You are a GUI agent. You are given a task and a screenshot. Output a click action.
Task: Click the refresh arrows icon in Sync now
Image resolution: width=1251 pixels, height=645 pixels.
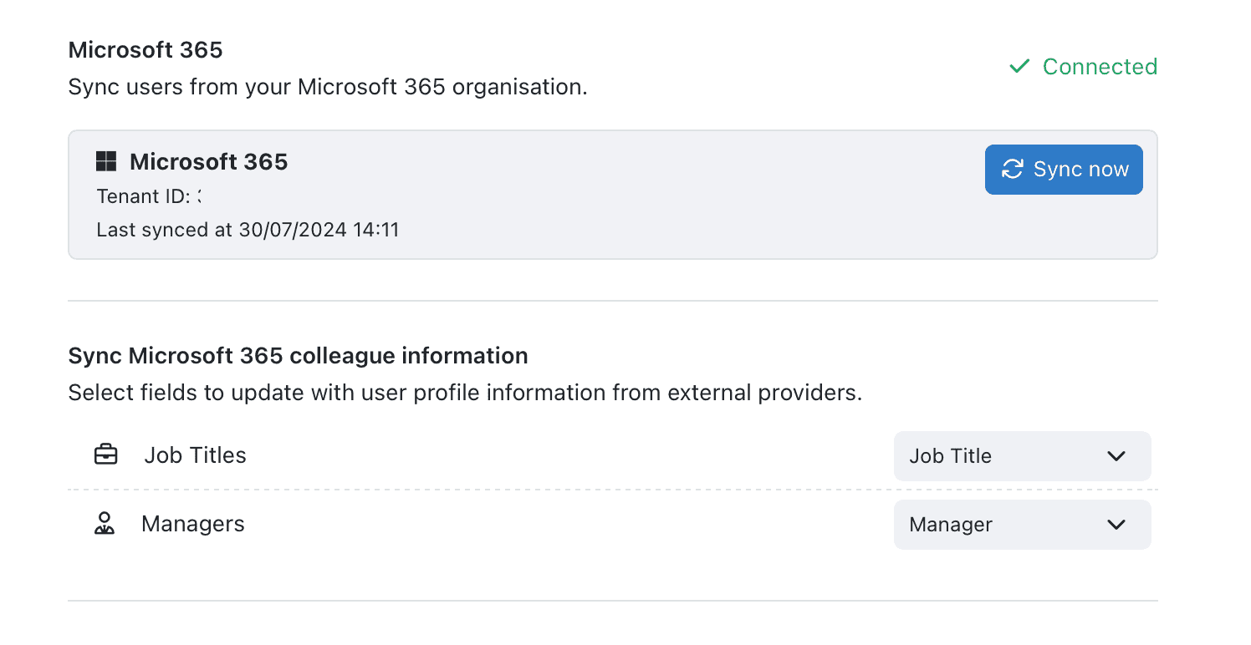click(x=1013, y=169)
